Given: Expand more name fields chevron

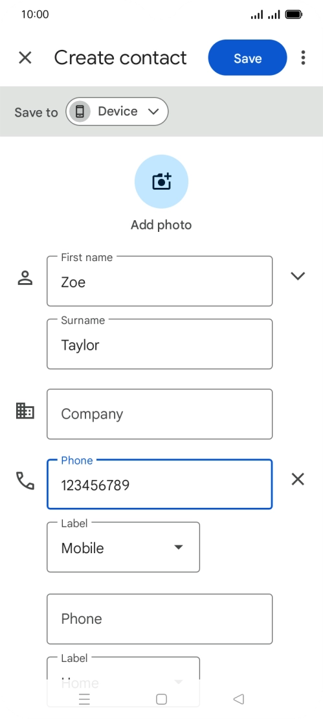Looking at the screenshot, I should (x=298, y=275).
